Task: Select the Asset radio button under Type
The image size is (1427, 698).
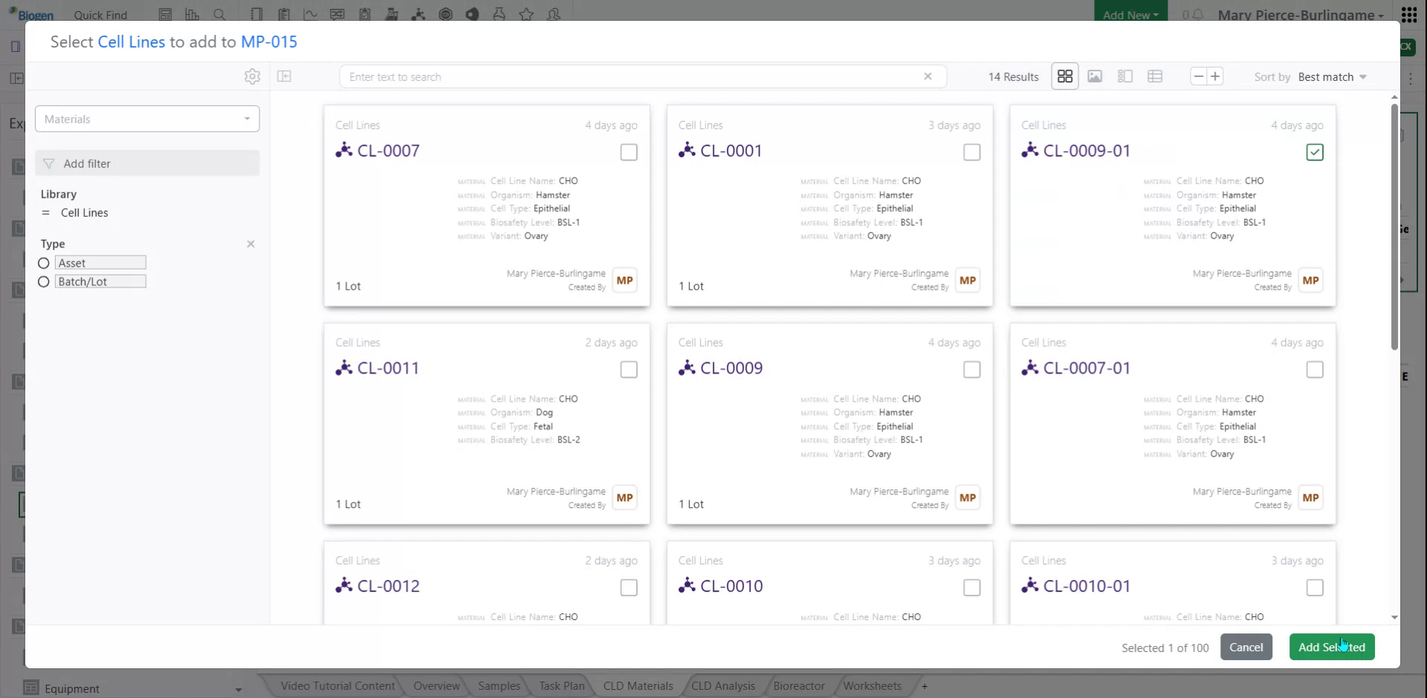Action: [x=43, y=263]
